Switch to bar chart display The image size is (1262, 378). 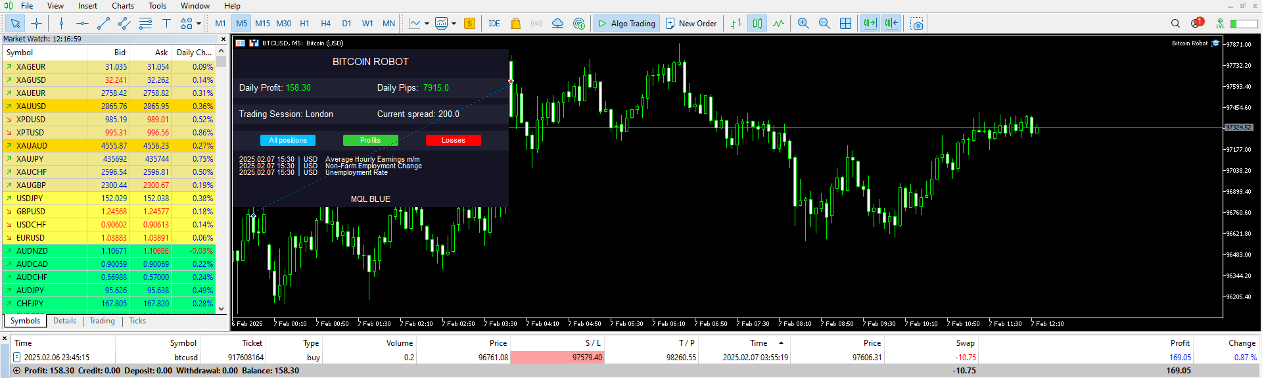coord(737,24)
